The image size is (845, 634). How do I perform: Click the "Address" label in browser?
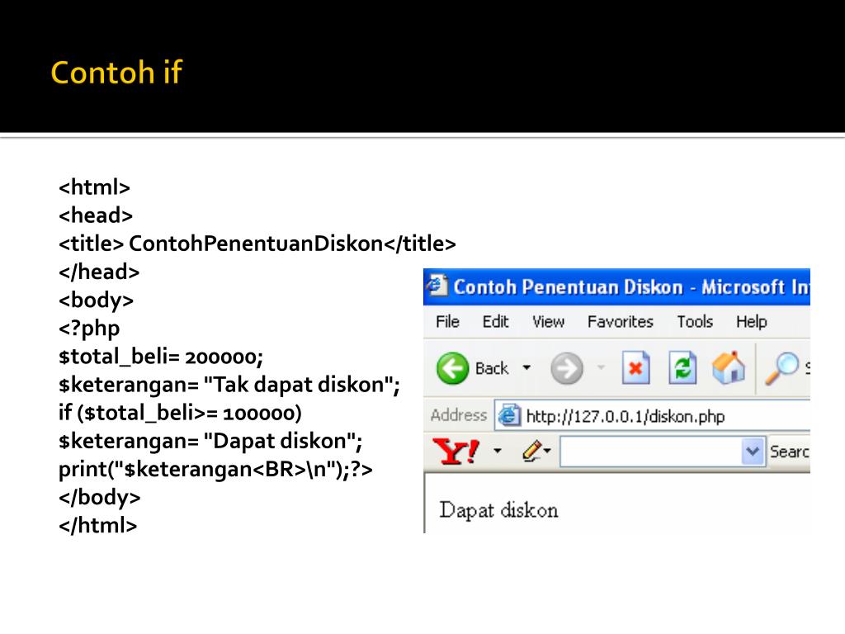(x=459, y=415)
